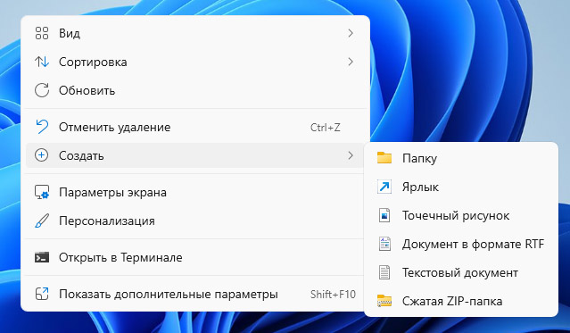Image resolution: width=570 pixels, height=333 pixels.
Task: Expand the Вид submenu chevron
Action: click(x=351, y=33)
